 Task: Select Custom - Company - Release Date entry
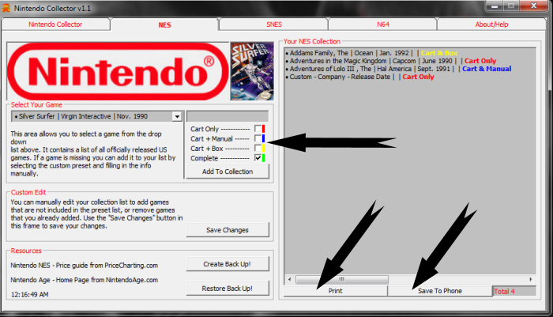(359, 77)
